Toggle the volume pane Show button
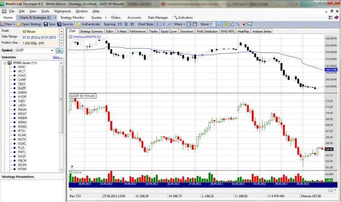 219,24
